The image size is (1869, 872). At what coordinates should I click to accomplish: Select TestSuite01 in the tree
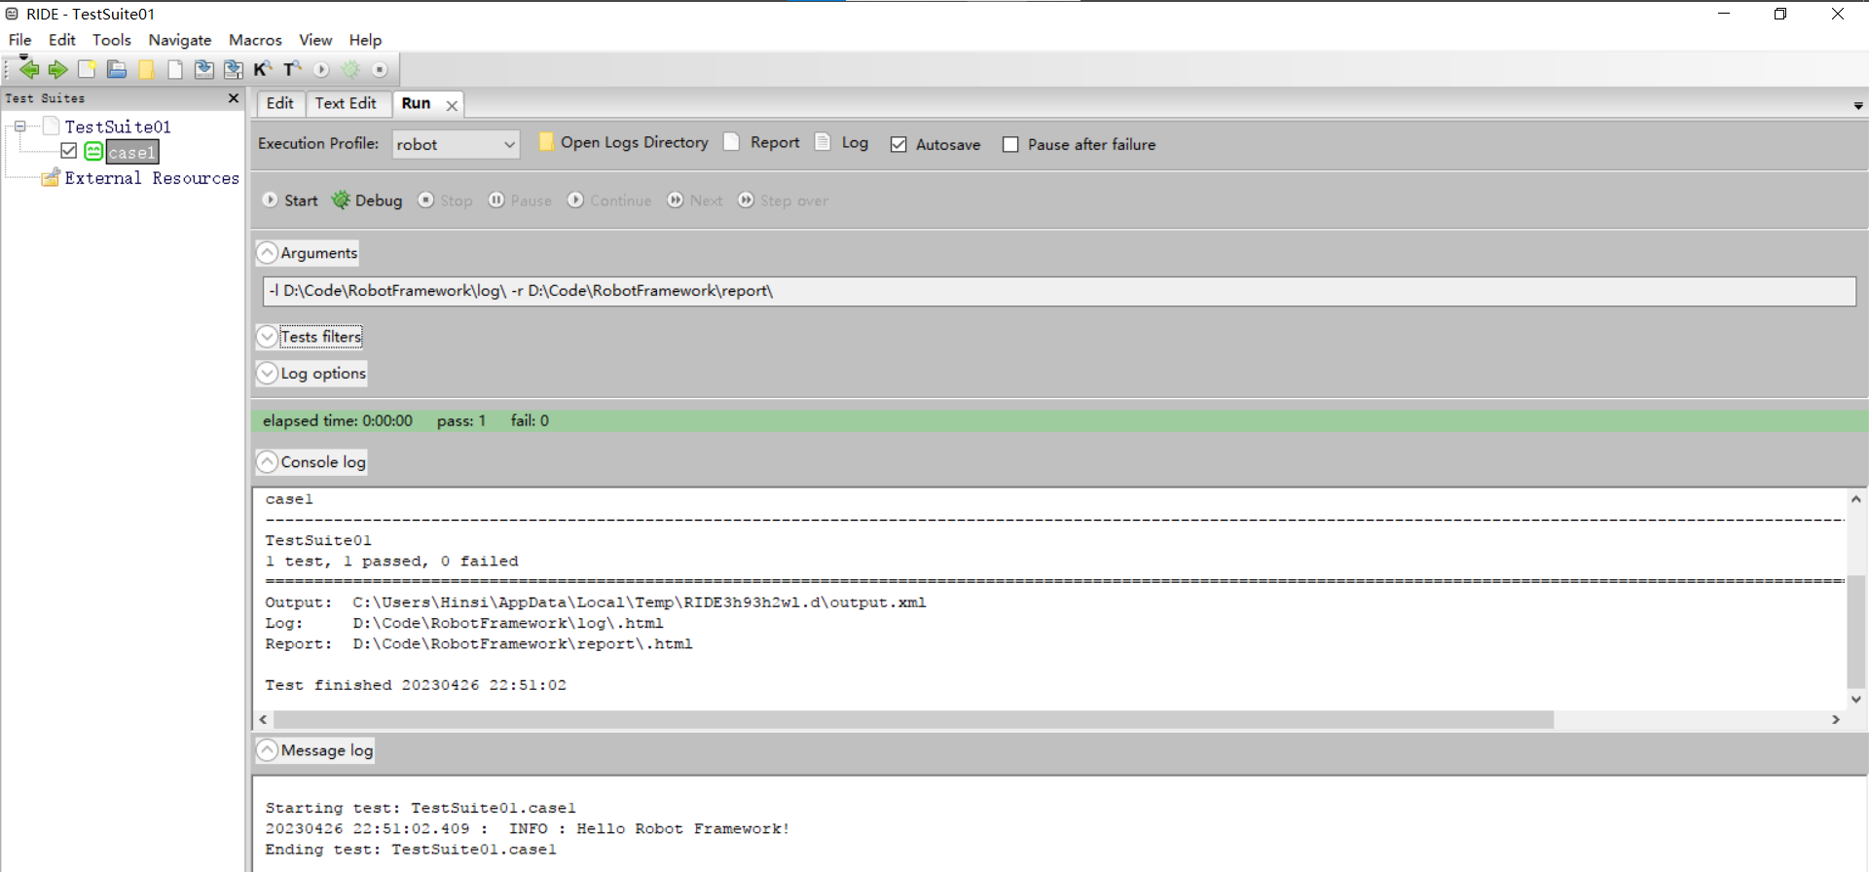pyautogui.click(x=118, y=127)
